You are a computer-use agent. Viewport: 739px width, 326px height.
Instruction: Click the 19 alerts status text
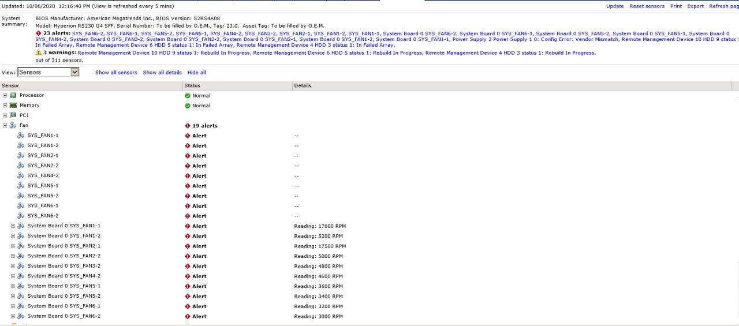(x=205, y=126)
